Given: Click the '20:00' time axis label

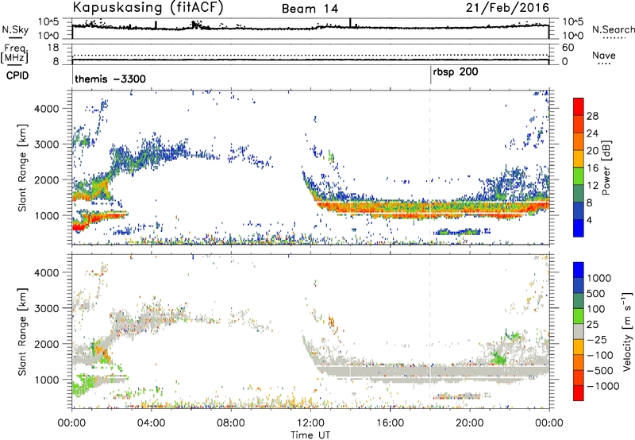Looking at the screenshot, I should coord(470,423).
